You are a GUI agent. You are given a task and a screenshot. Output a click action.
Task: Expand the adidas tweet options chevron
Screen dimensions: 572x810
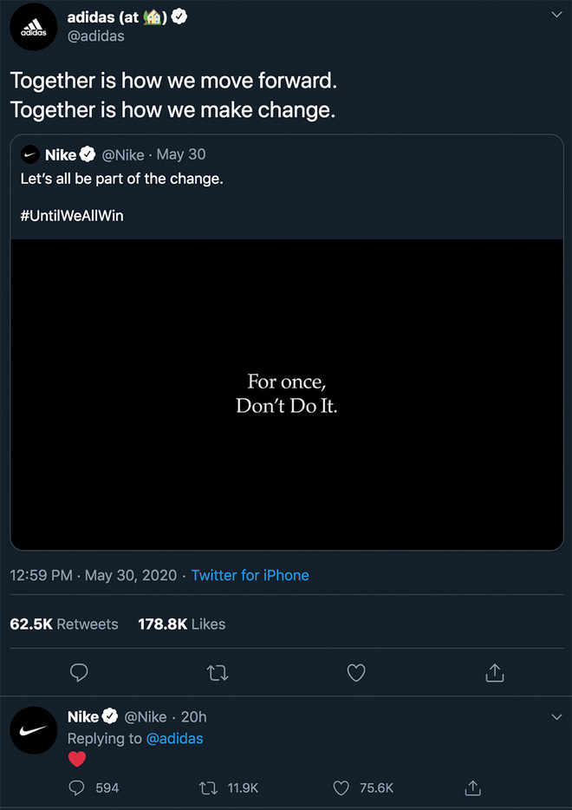click(556, 16)
